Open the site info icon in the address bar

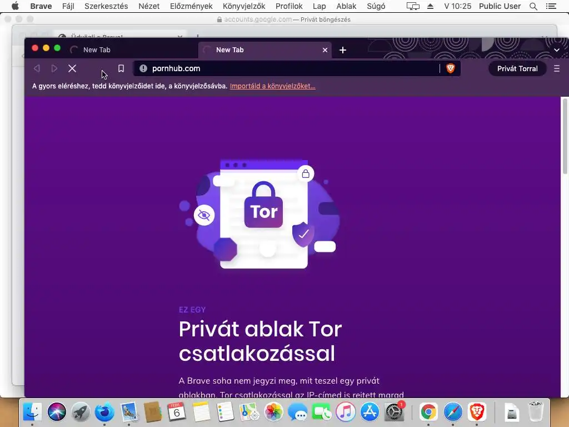[143, 68]
